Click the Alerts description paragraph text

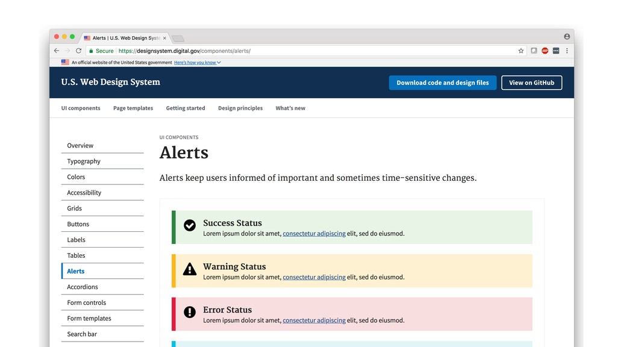(x=318, y=178)
